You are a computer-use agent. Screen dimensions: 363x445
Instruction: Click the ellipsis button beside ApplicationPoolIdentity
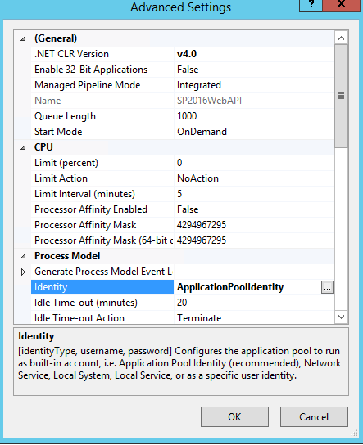(x=327, y=287)
